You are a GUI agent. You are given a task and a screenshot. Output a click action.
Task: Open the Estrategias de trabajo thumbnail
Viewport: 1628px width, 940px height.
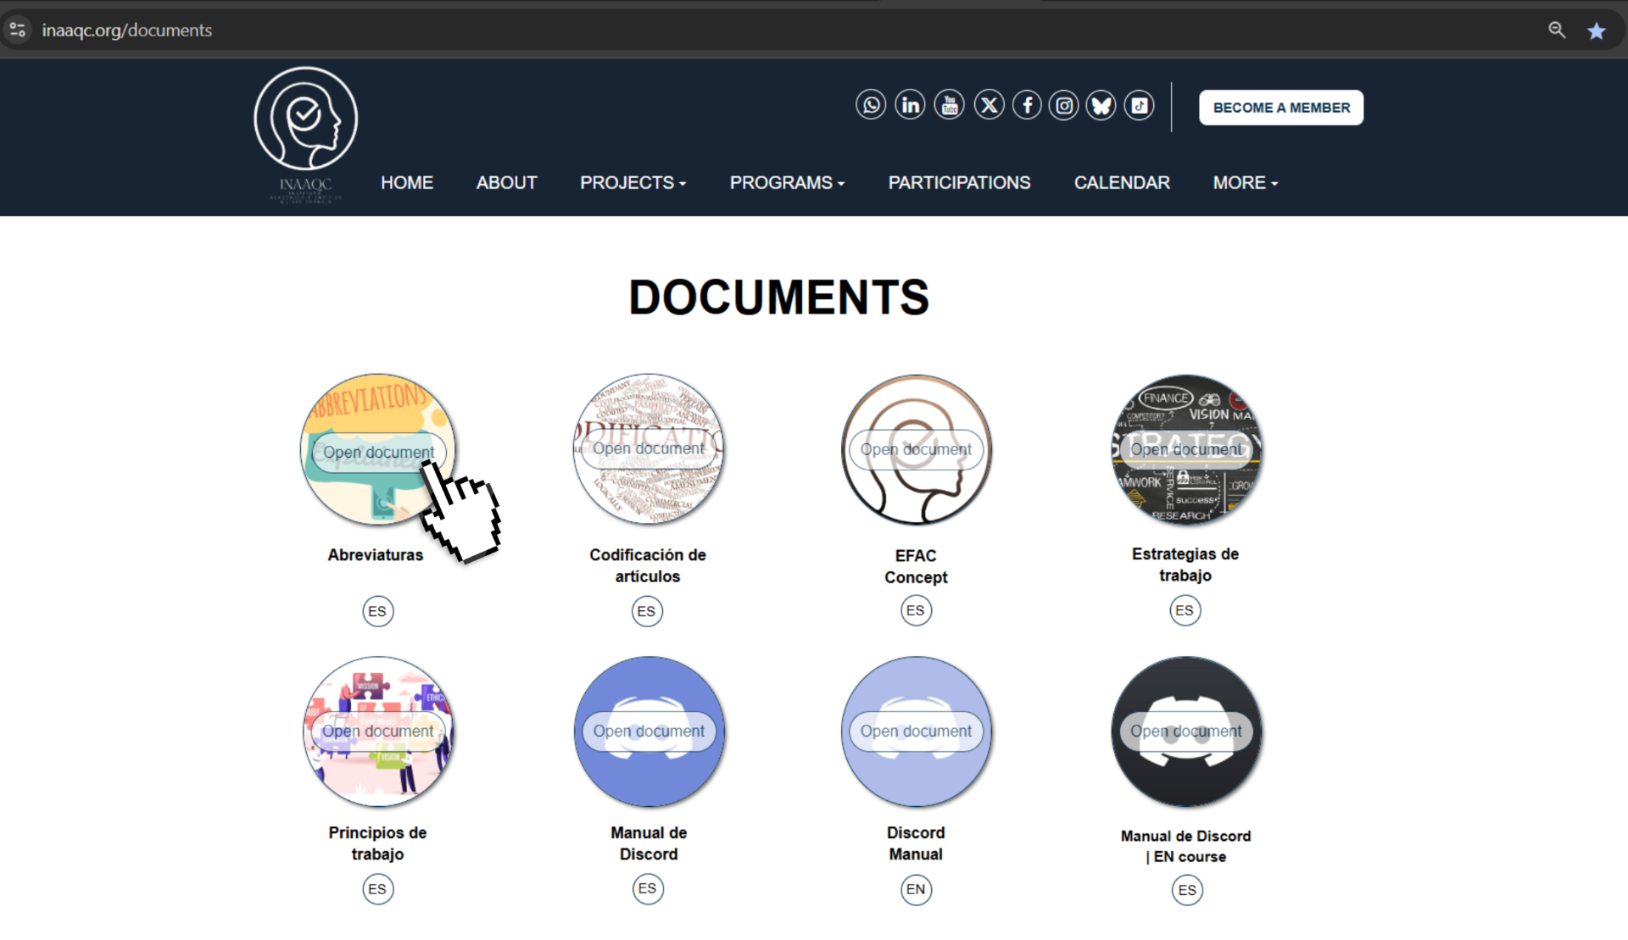1185,449
